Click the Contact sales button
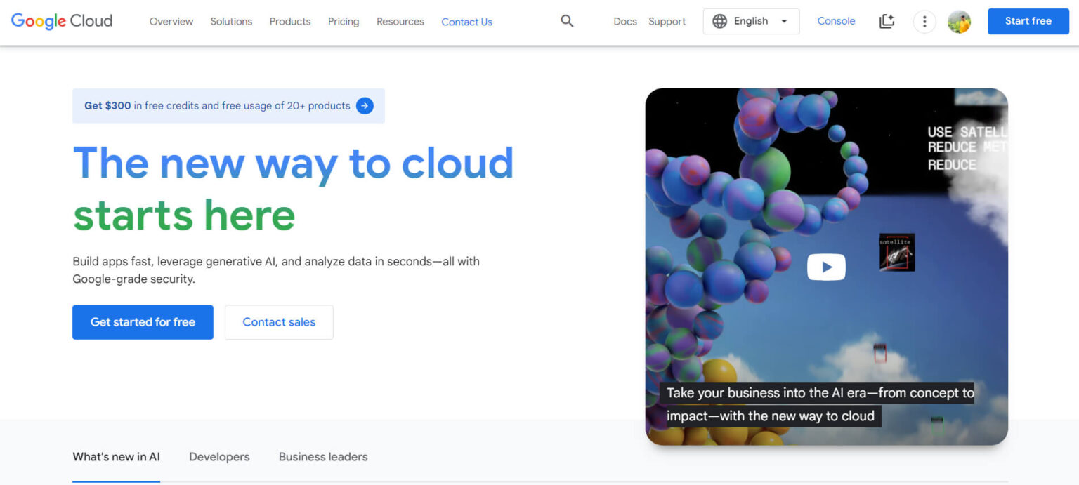The height and width of the screenshot is (485, 1079). (x=279, y=322)
